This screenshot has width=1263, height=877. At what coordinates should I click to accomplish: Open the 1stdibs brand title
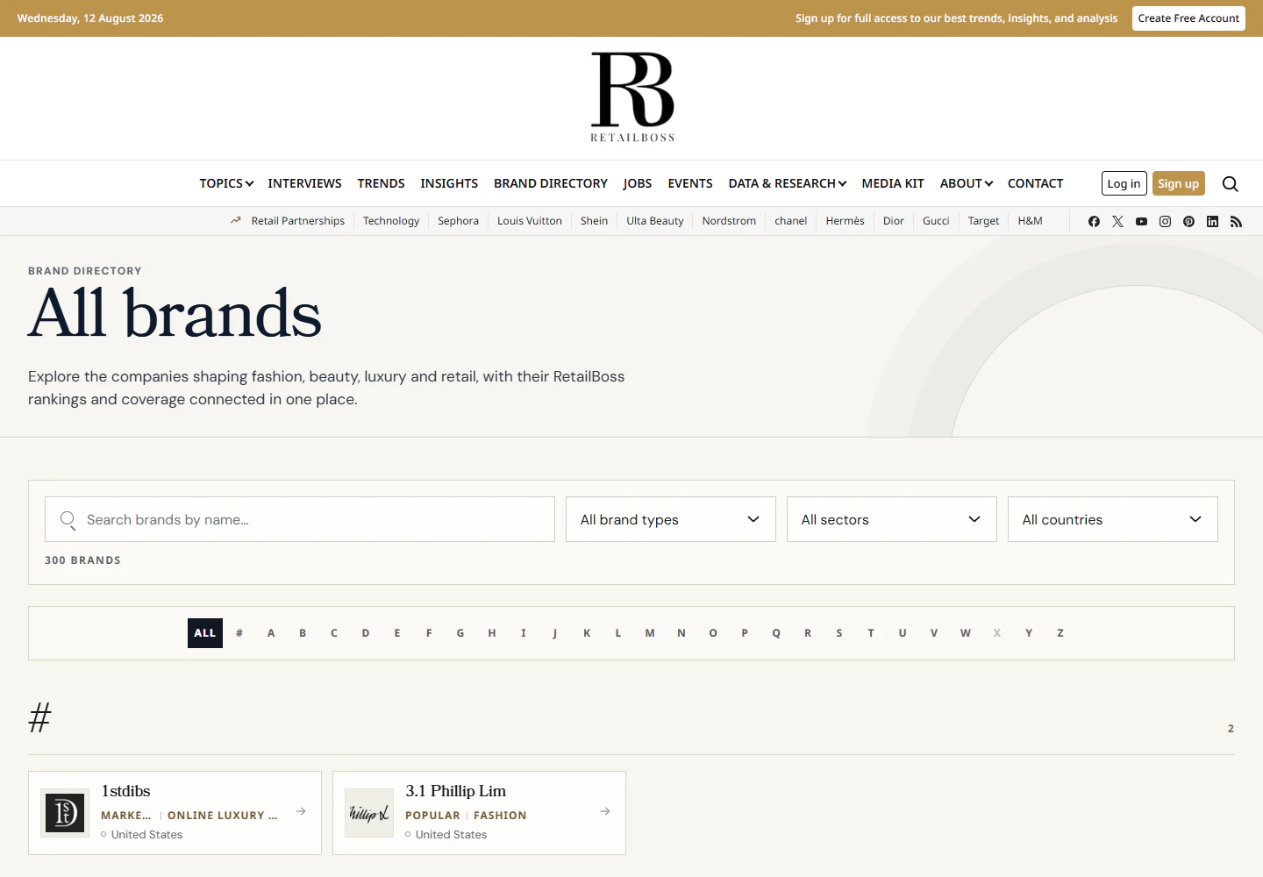point(126,791)
